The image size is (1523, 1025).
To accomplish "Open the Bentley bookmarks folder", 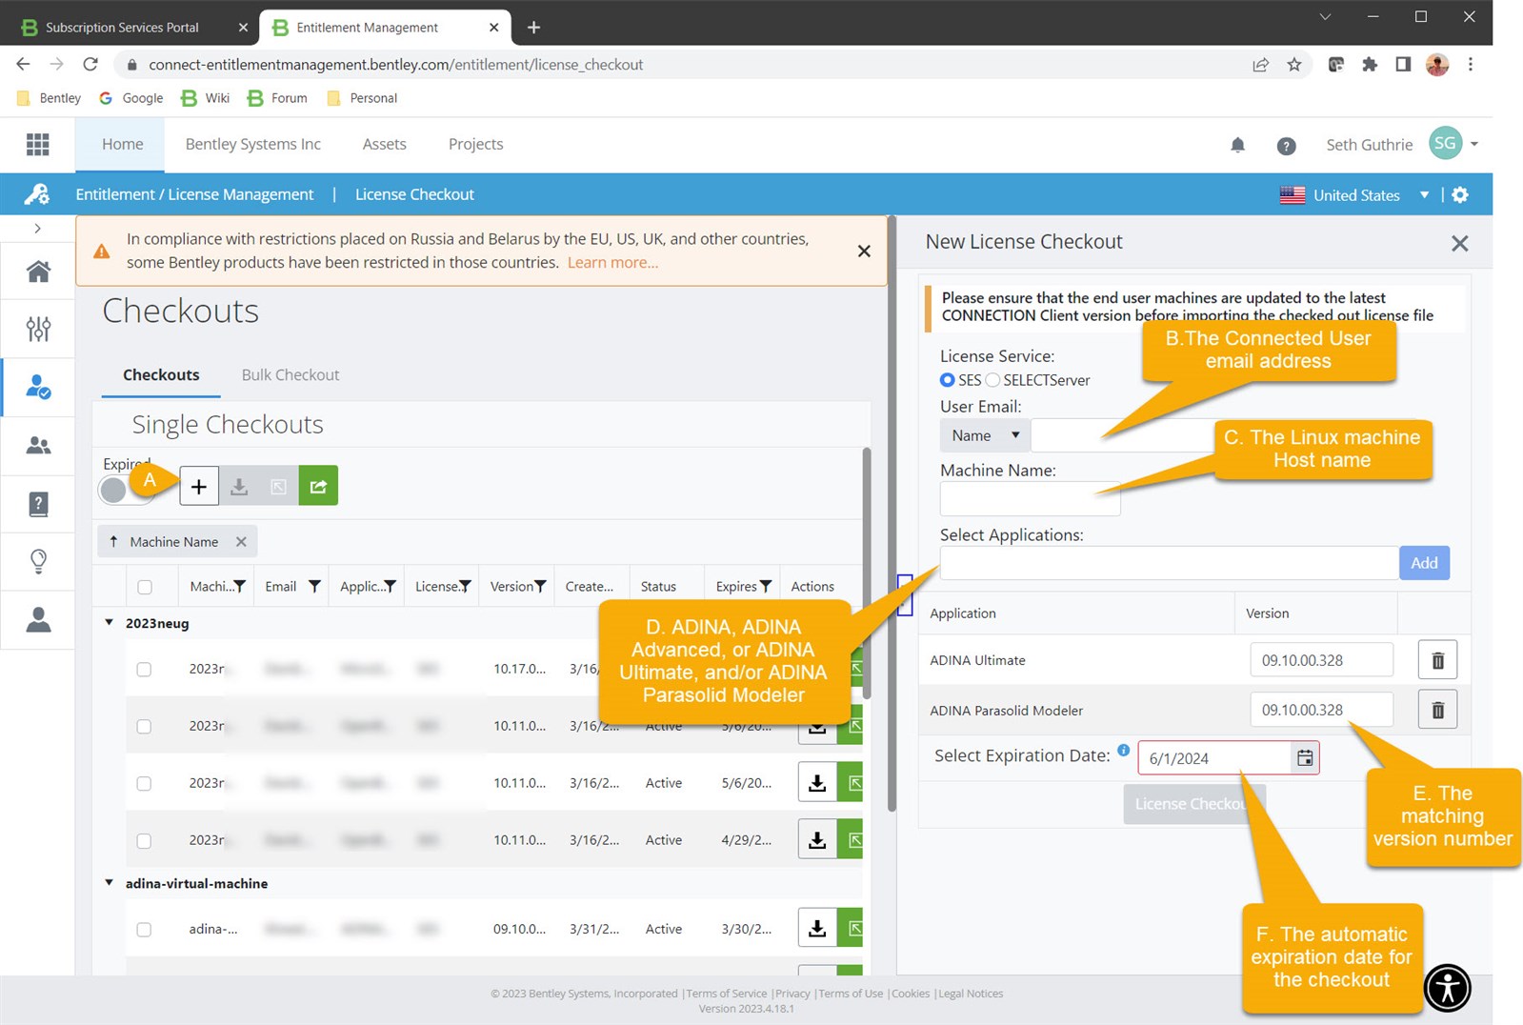I will click(49, 98).
